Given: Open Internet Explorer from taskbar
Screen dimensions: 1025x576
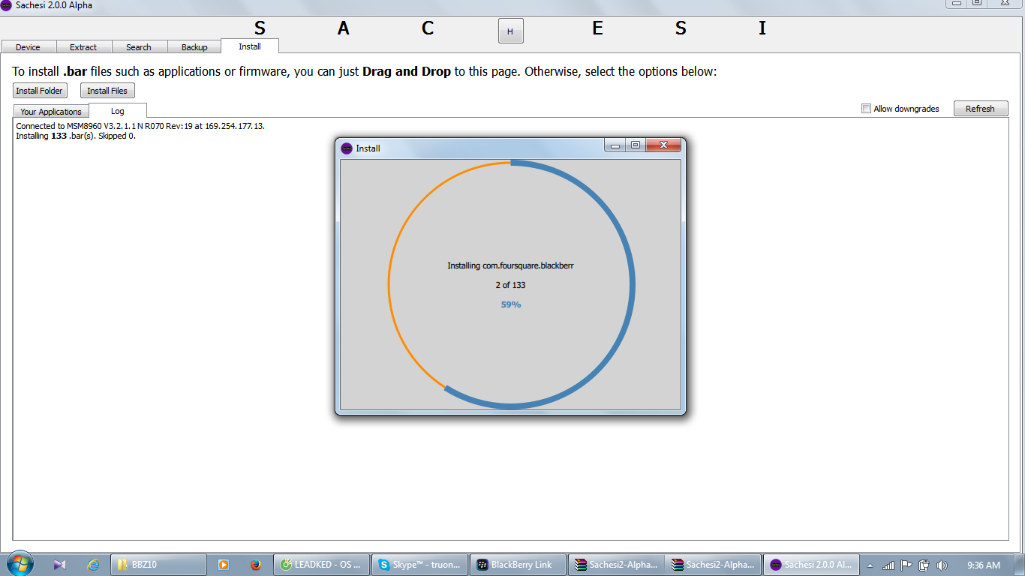Looking at the screenshot, I should 93,565.
